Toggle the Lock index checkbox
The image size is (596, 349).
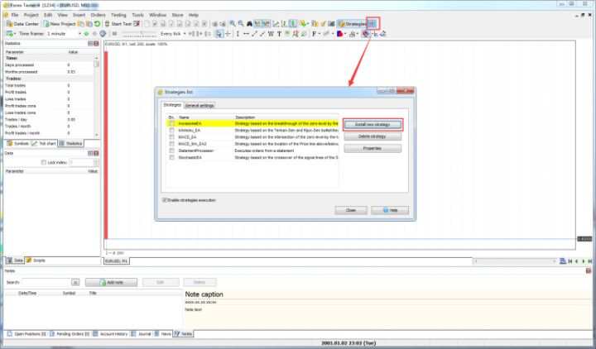[44, 163]
